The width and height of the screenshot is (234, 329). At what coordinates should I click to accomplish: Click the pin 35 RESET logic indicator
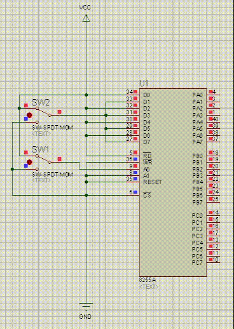(135, 179)
